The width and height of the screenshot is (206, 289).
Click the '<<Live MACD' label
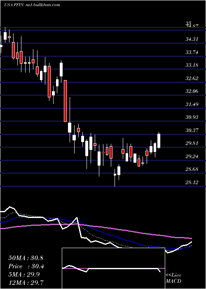173,278
